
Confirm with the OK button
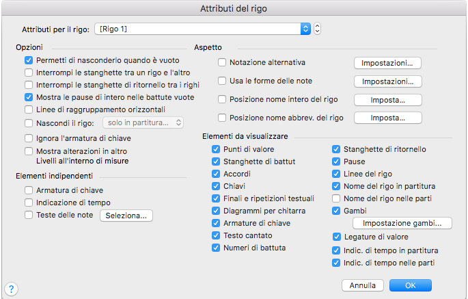410,285
